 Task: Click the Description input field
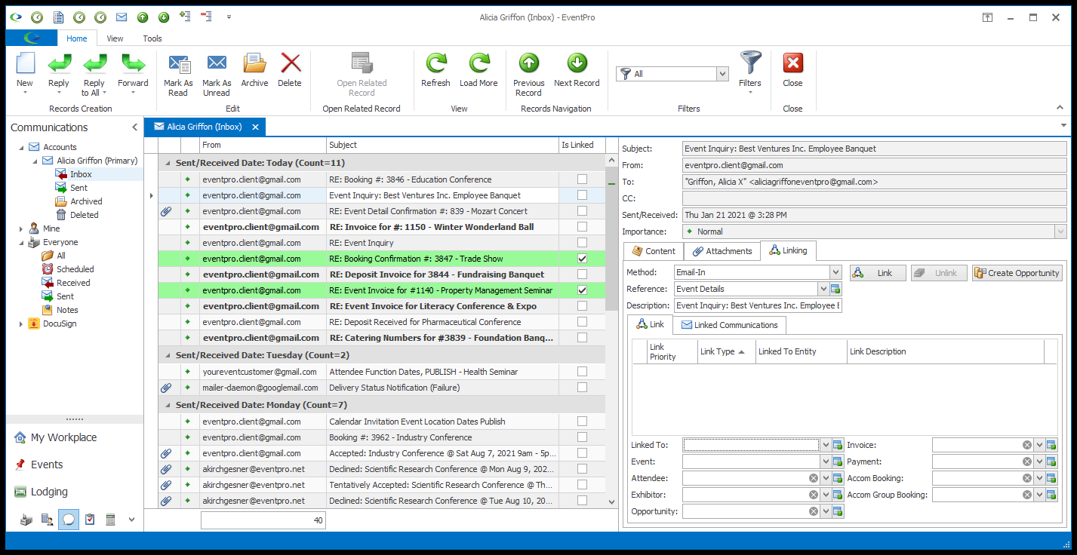tap(757, 305)
